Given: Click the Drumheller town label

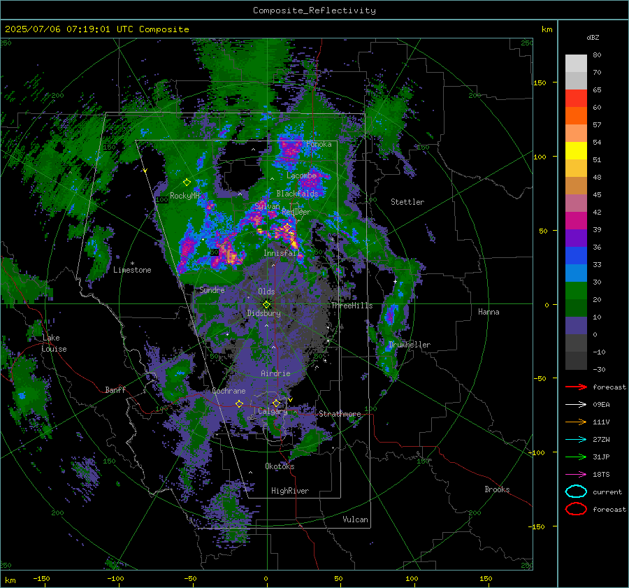Looking at the screenshot, I should click(x=410, y=345).
